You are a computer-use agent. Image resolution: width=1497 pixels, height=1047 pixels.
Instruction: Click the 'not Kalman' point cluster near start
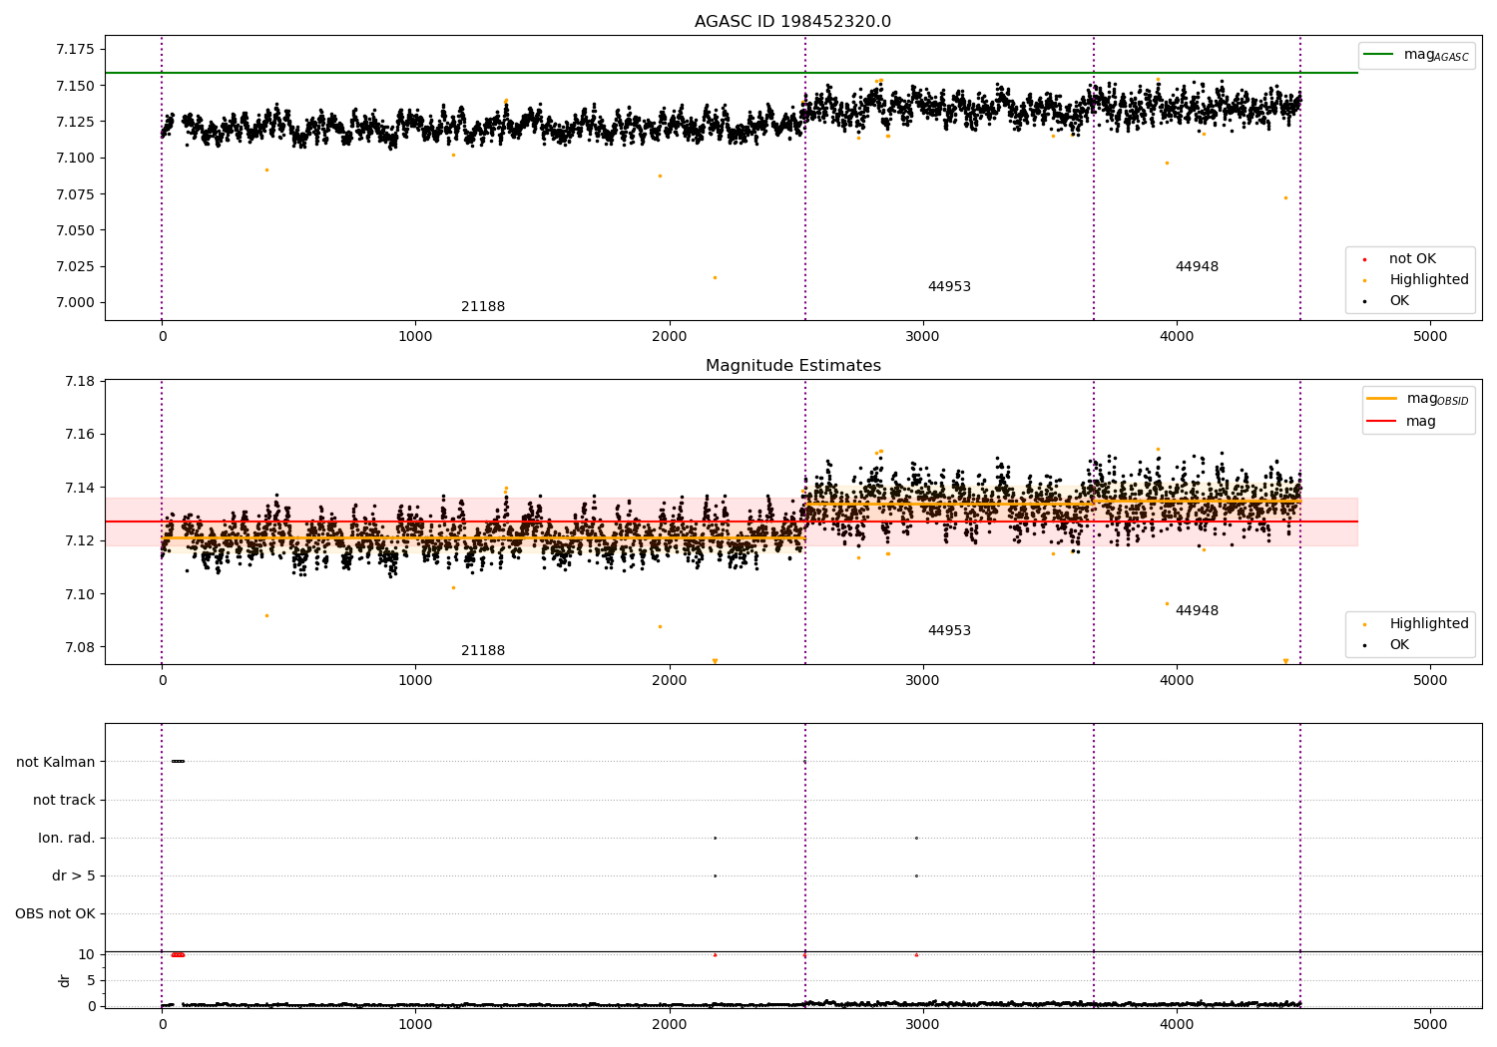pos(178,762)
